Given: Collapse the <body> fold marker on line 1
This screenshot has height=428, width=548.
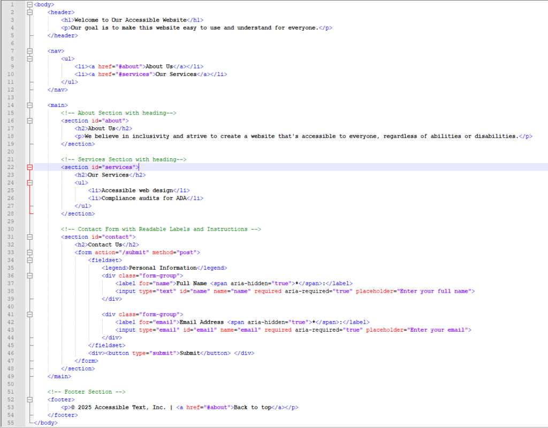Looking at the screenshot, I should 28,4.
